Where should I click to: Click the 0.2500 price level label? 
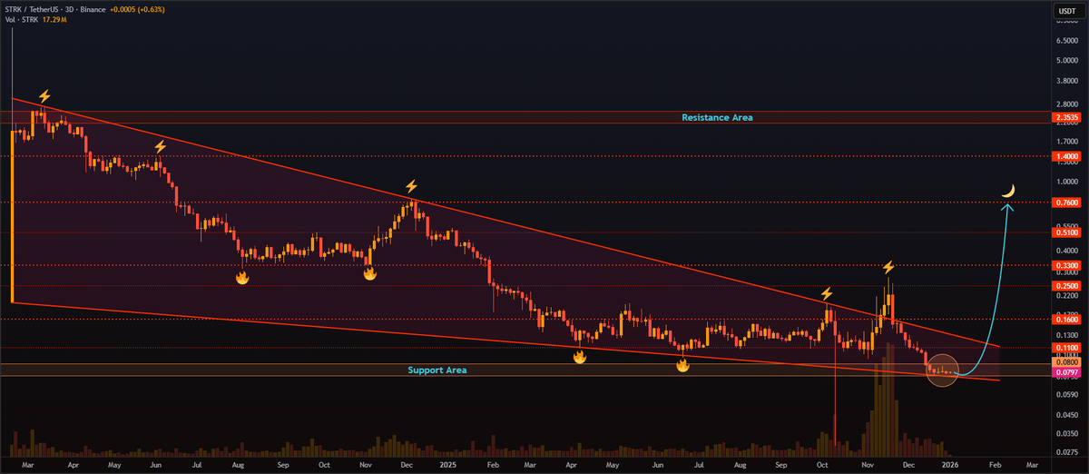[1065, 286]
